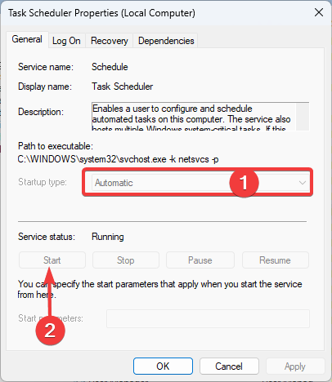Image resolution: width=332 pixels, height=382 pixels.
Task: Click the Pause service button
Action: pyautogui.click(x=200, y=260)
